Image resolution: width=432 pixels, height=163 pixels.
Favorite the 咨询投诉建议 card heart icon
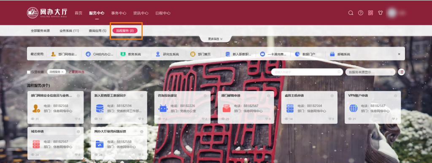pyautogui.click(x=202, y=119)
